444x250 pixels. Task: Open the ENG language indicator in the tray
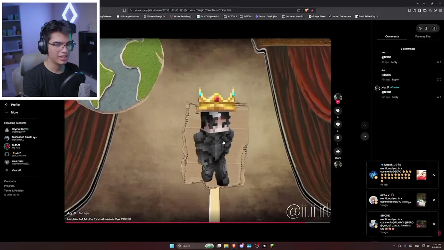[x=417, y=246]
